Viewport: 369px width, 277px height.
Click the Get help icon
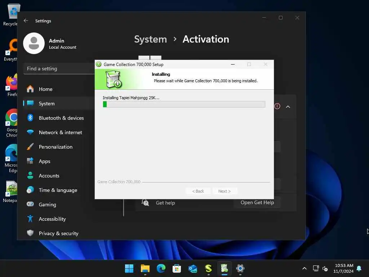(145, 203)
